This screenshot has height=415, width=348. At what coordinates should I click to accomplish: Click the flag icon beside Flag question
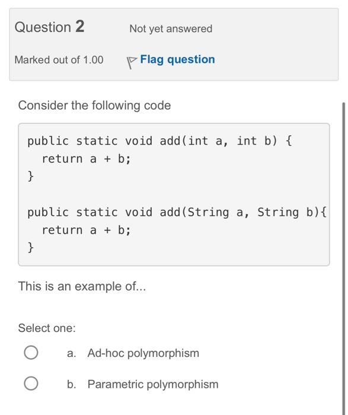click(132, 62)
